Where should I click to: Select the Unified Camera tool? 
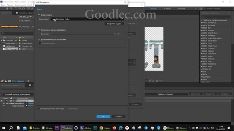20,9
